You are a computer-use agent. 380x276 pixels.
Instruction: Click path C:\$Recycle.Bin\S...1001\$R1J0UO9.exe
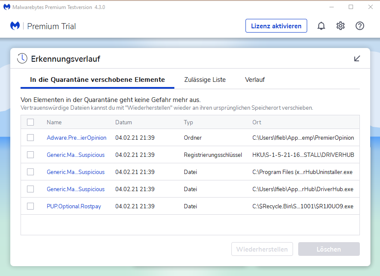tap(303, 207)
